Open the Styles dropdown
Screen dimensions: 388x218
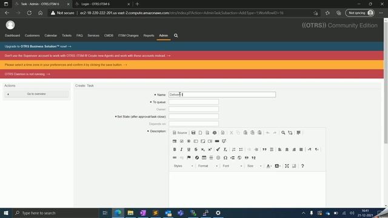pyautogui.click(x=183, y=166)
